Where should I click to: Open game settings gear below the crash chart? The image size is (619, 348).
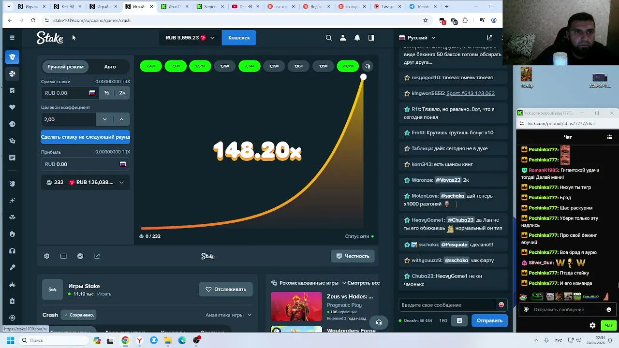[x=46, y=256]
